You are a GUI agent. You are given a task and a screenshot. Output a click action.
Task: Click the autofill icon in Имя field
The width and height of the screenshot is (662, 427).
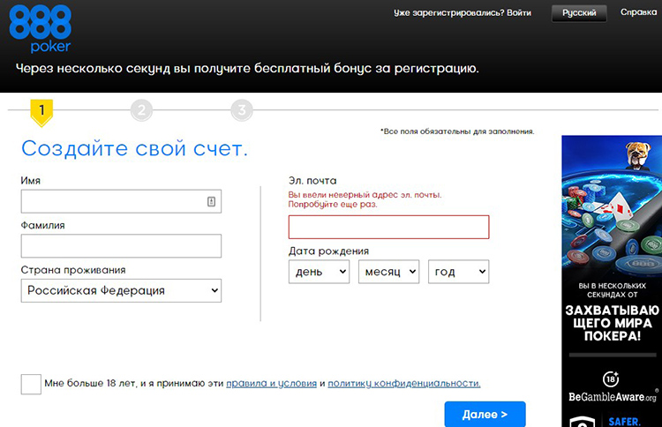point(211,202)
